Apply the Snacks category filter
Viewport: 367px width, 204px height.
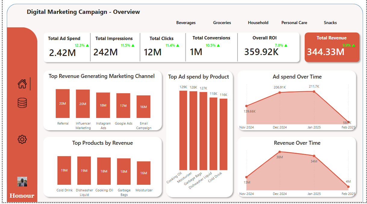[x=330, y=23]
